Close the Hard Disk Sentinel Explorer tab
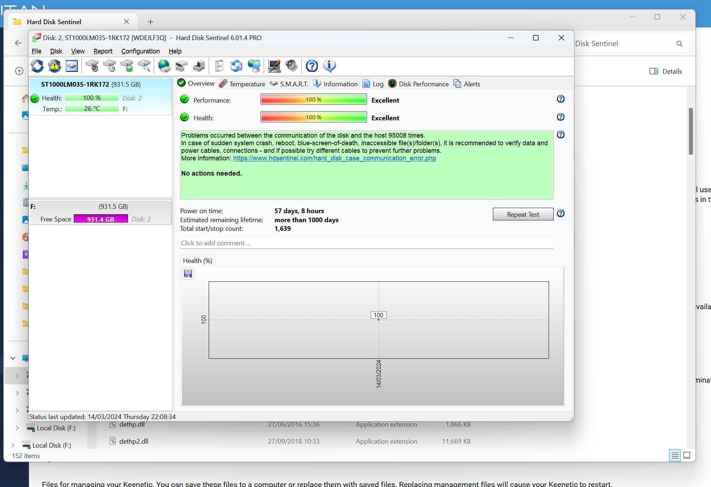 [127, 22]
